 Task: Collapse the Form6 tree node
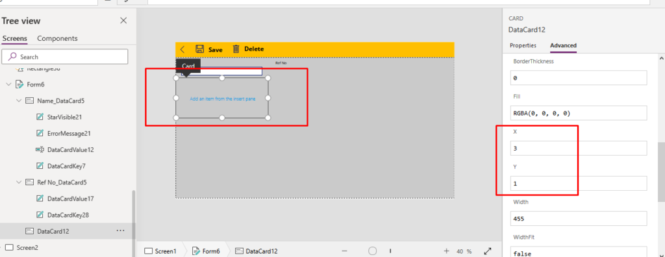click(8, 84)
